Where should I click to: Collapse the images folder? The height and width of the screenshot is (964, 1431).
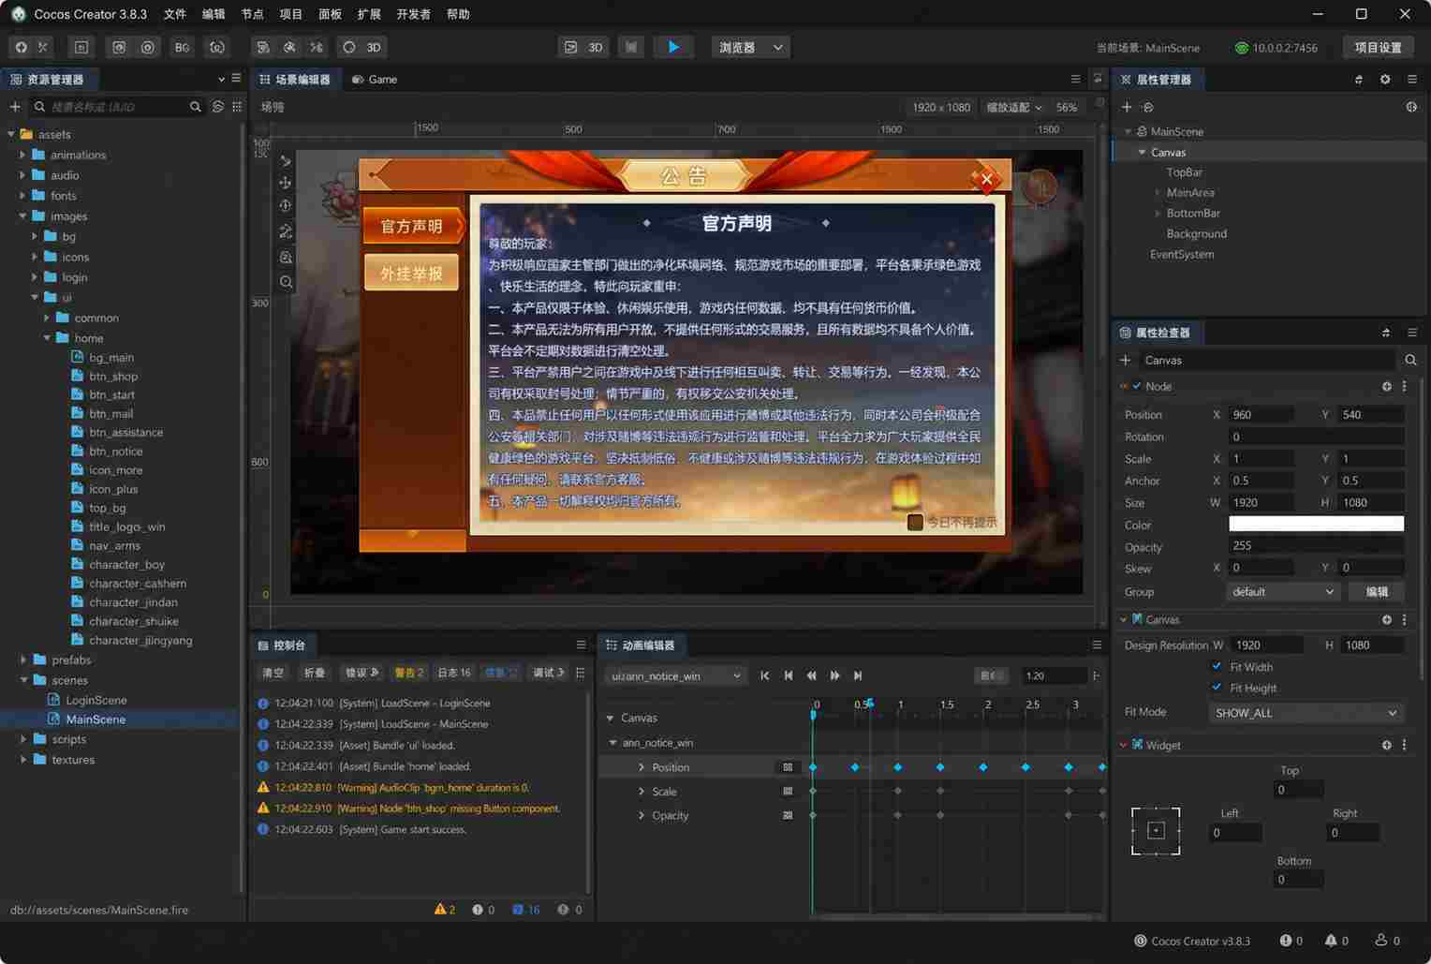coord(22,215)
